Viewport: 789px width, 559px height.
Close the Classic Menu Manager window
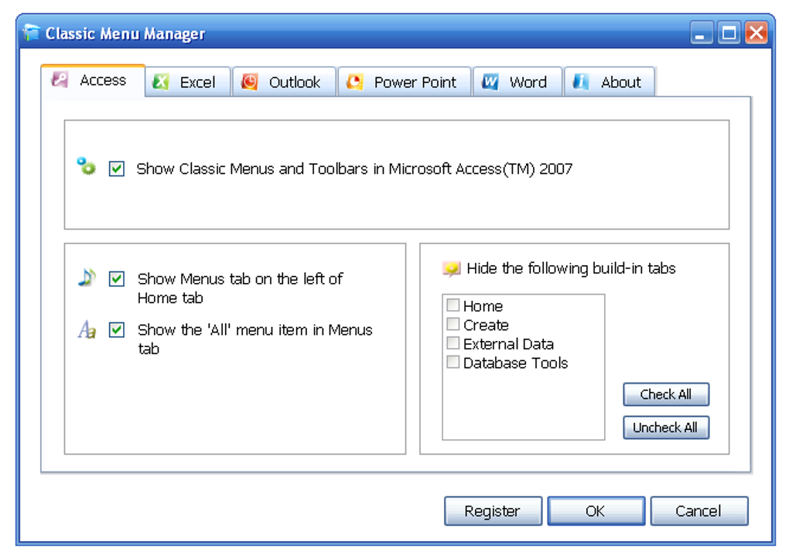tap(757, 33)
